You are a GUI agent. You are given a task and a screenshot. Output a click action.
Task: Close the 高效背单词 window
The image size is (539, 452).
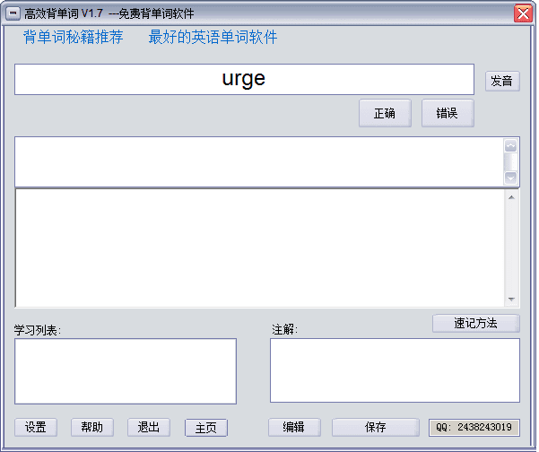(x=522, y=13)
